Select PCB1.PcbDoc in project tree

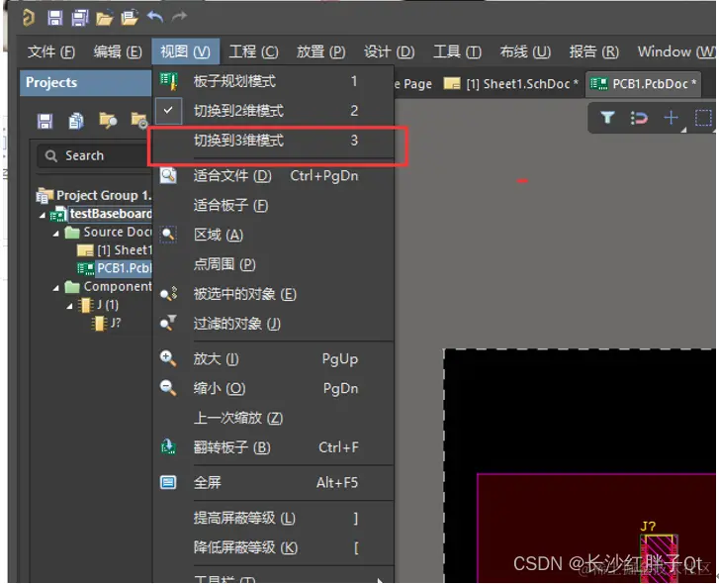[115, 268]
